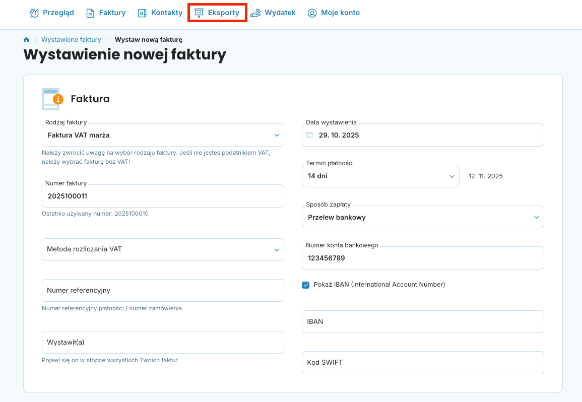Click the Eksporty presentation board icon
582x402 pixels.
(199, 13)
